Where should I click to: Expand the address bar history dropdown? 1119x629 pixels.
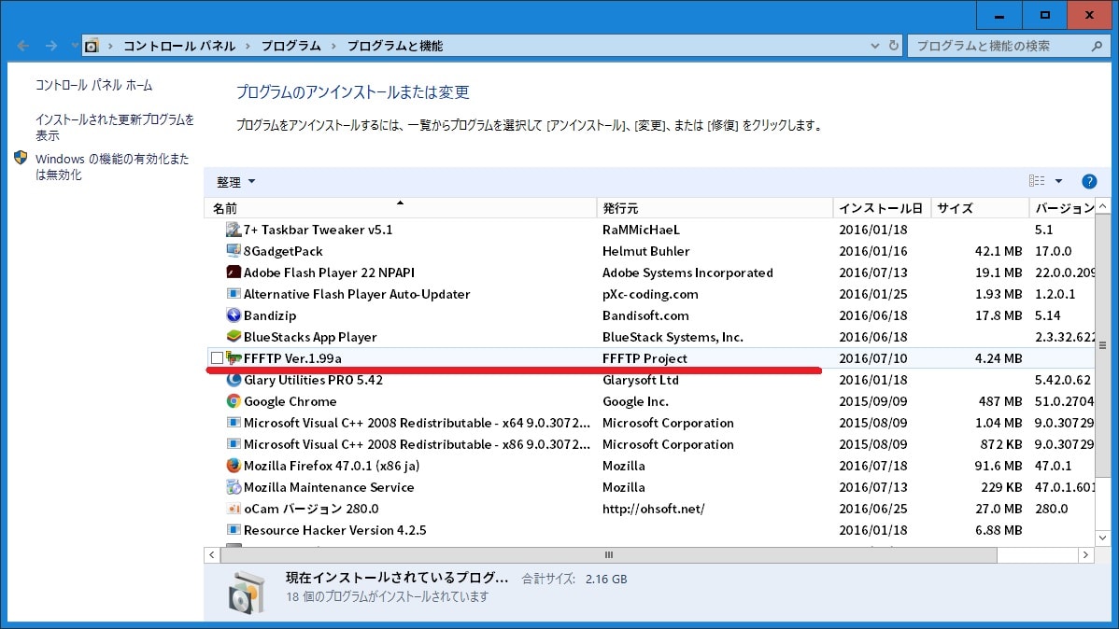875,46
